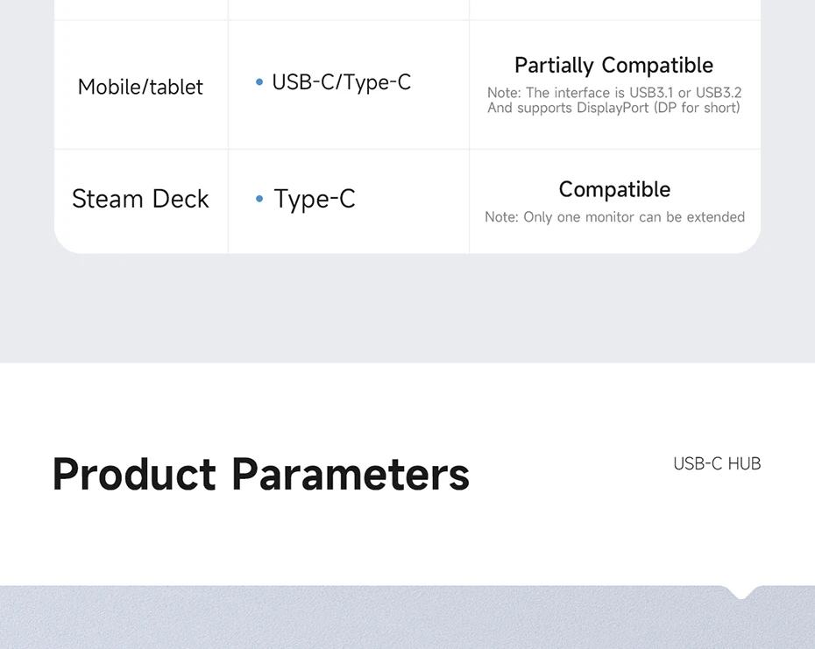Viewport: 815px width, 649px height.
Task: Click the Partially Compatible heading
Action: (x=613, y=66)
